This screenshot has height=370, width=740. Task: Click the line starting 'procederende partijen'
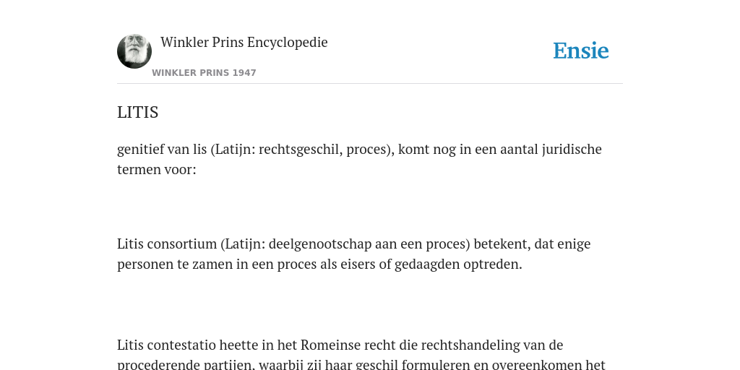coord(361,365)
